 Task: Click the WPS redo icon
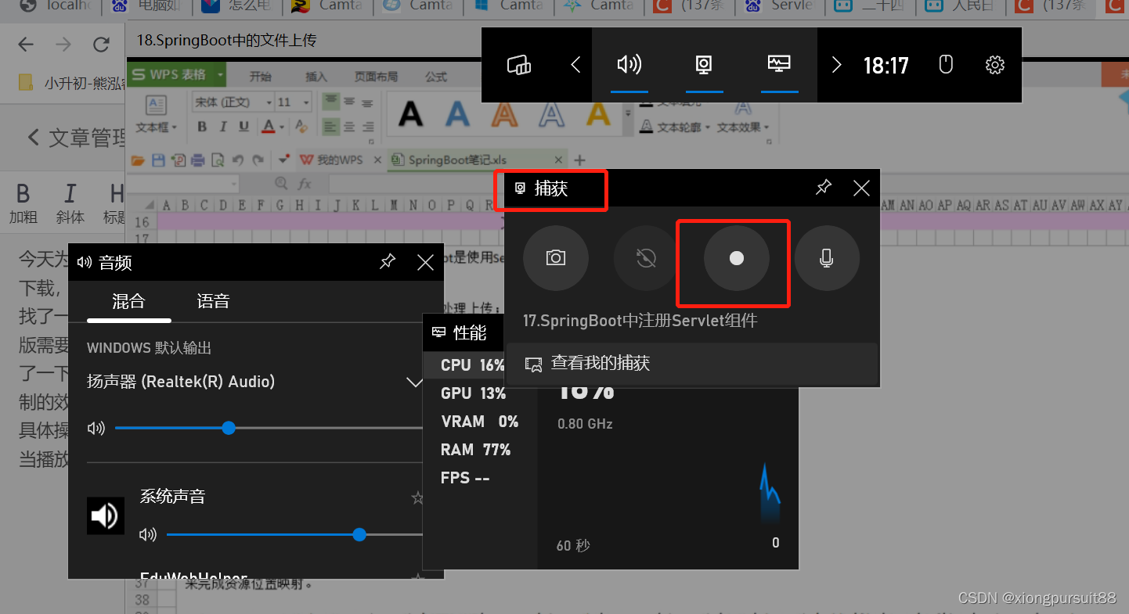(x=258, y=160)
